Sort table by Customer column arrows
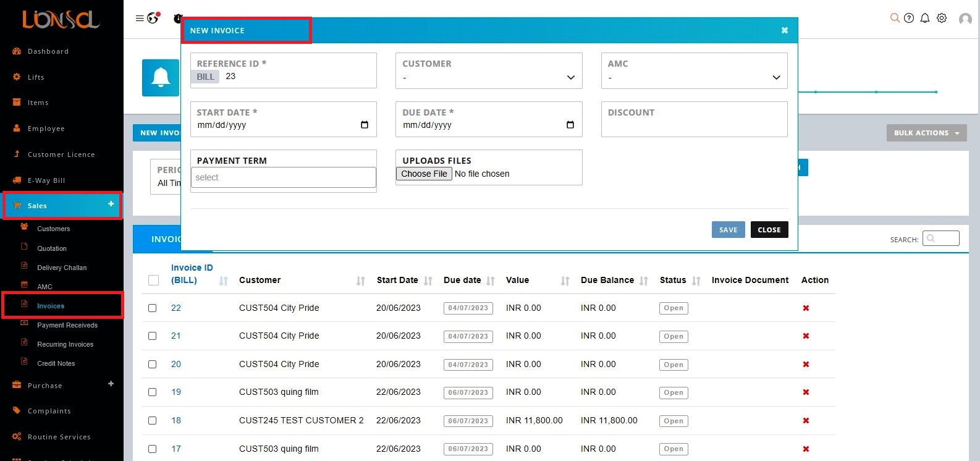This screenshot has height=461, width=980. click(361, 281)
